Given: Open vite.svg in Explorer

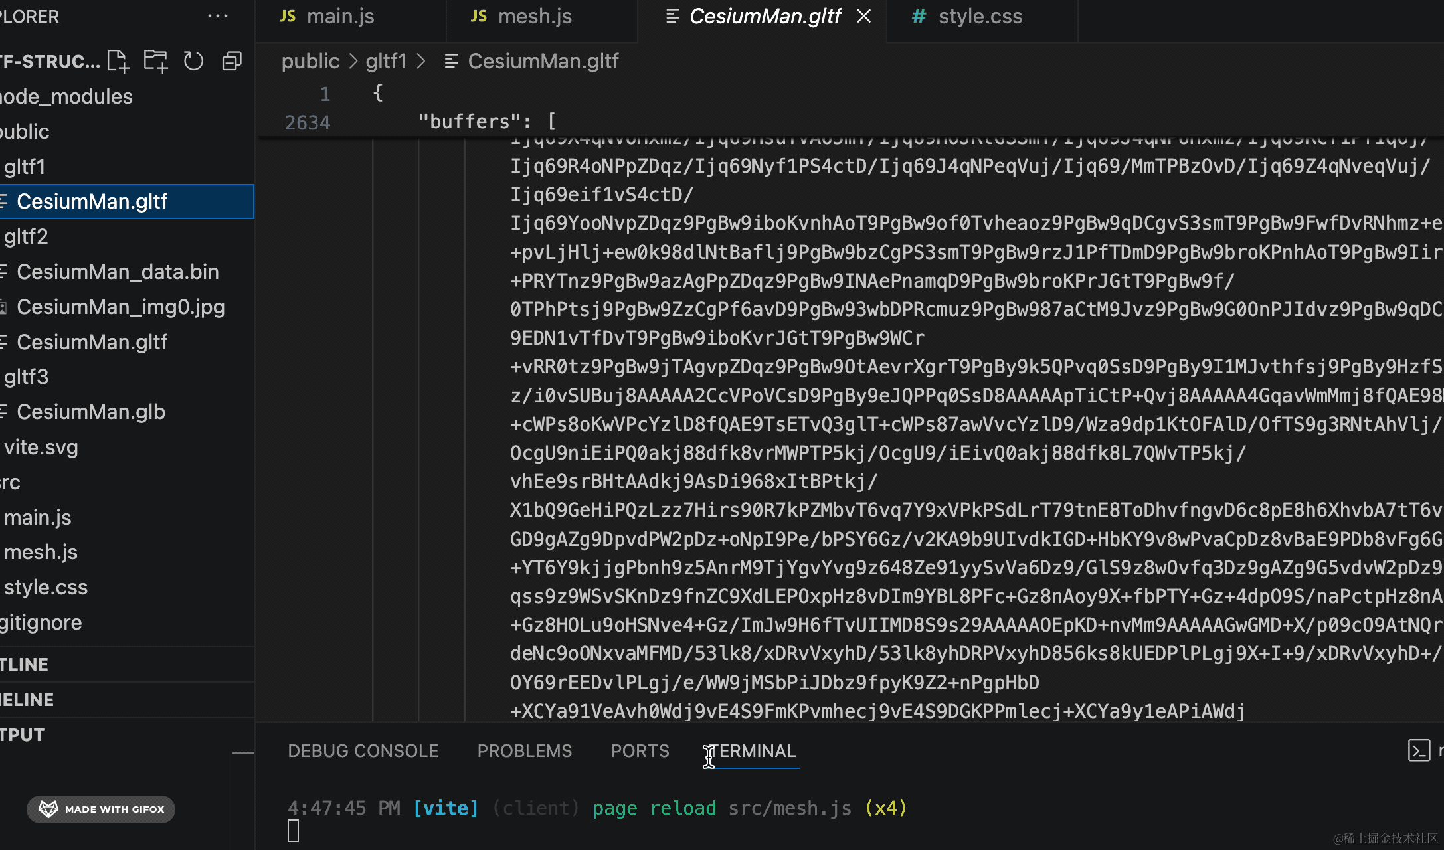Looking at the screenshot, I should [127, 447].
